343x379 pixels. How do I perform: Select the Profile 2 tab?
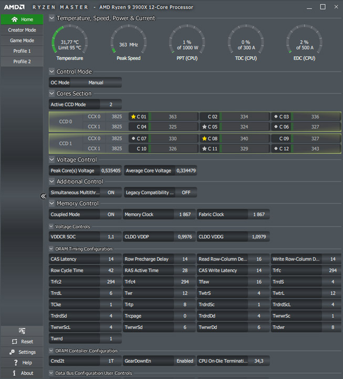click(x=22, y=62)
